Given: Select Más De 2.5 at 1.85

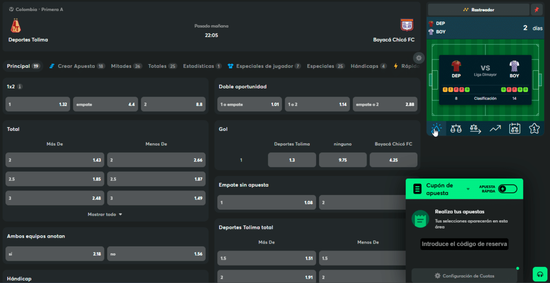Looking at the screenshot, I should tap(55, 179).
